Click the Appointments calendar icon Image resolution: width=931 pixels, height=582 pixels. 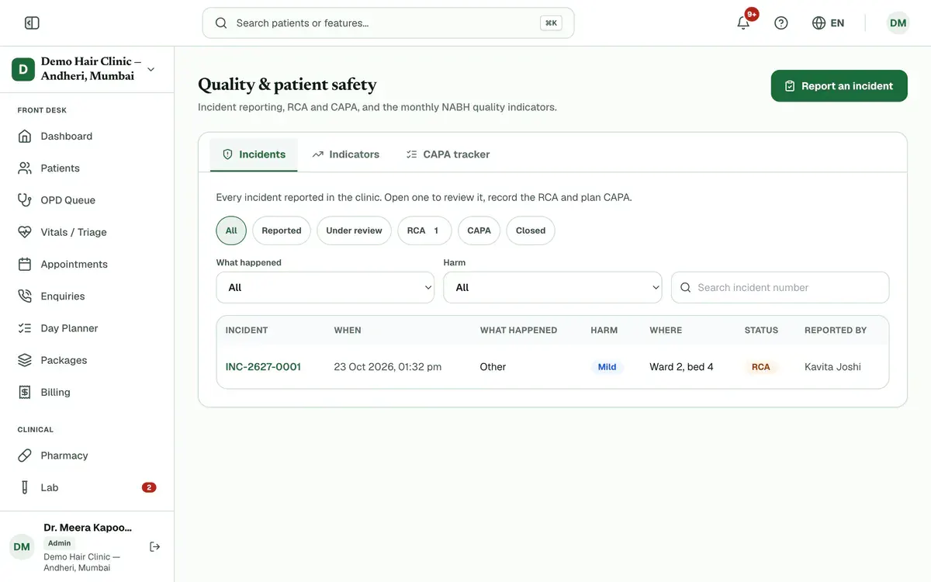click(x=25, y=264)
